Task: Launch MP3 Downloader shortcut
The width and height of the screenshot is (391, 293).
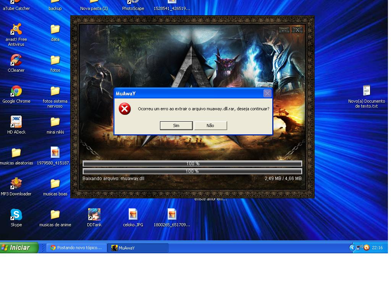Action: [x=16, y=184]
